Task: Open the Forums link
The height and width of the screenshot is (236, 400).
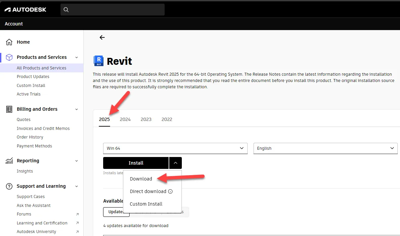Action: (24, 214)
